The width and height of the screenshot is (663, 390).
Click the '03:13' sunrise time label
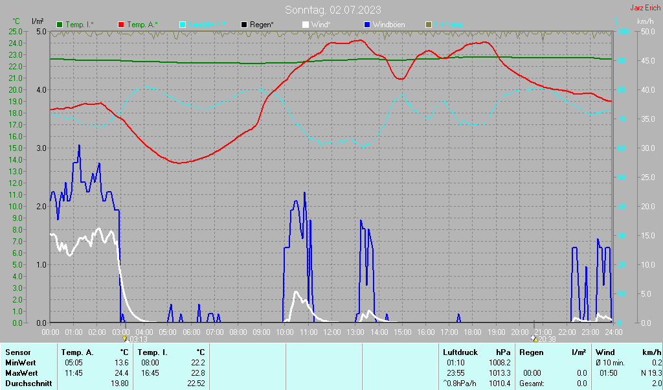138,339
